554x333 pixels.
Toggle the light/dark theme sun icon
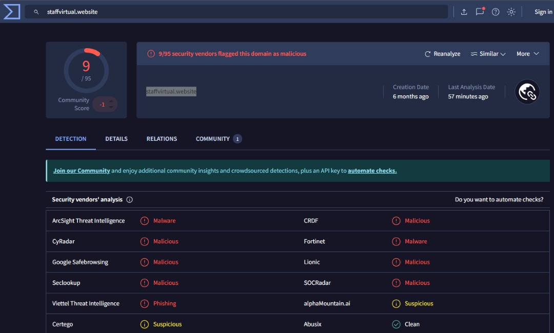511,12
